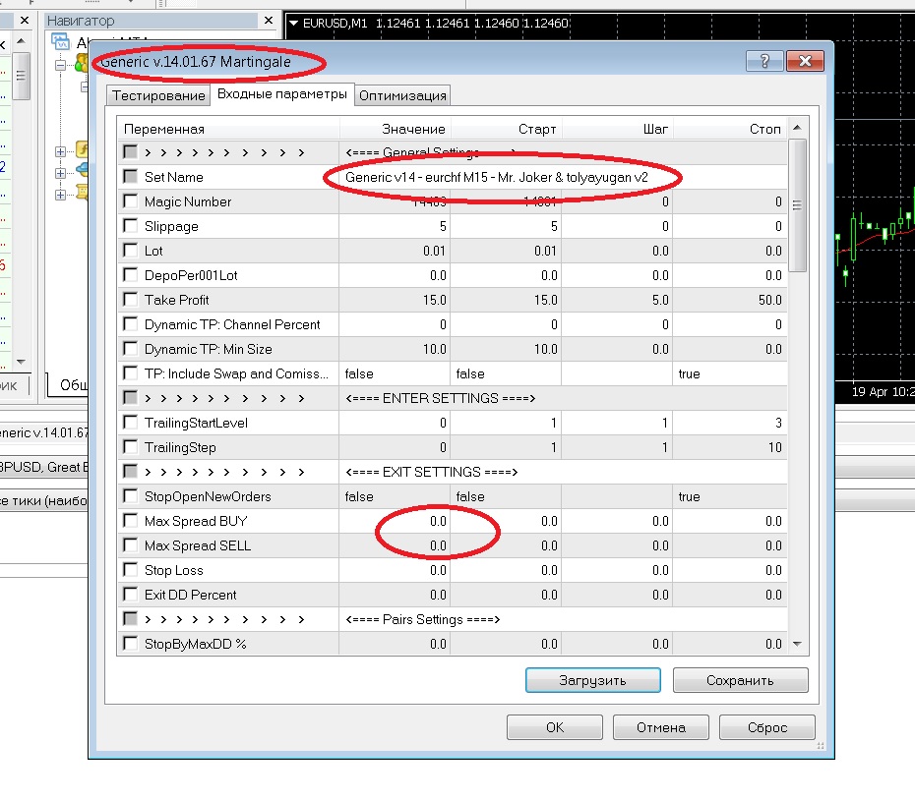
Task: Click the Отмена button
Action: (660, 727)
